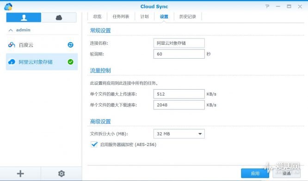This screenshot has height=181, width=308.
Task: Click the 百度云 syncing status icon
Action: 70,45
